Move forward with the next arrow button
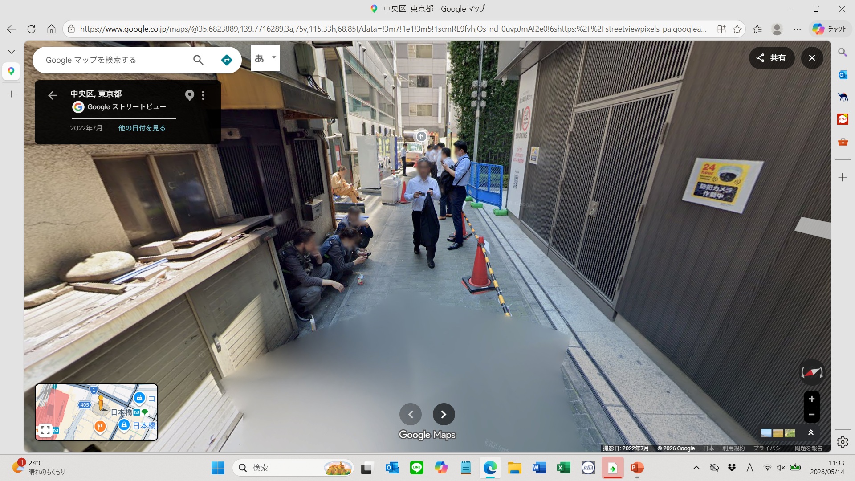 pyautogui.click(x=444, y=415)
